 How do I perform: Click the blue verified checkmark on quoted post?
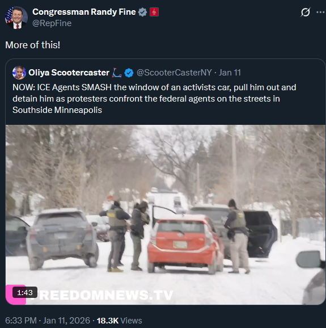click(129, 73)
